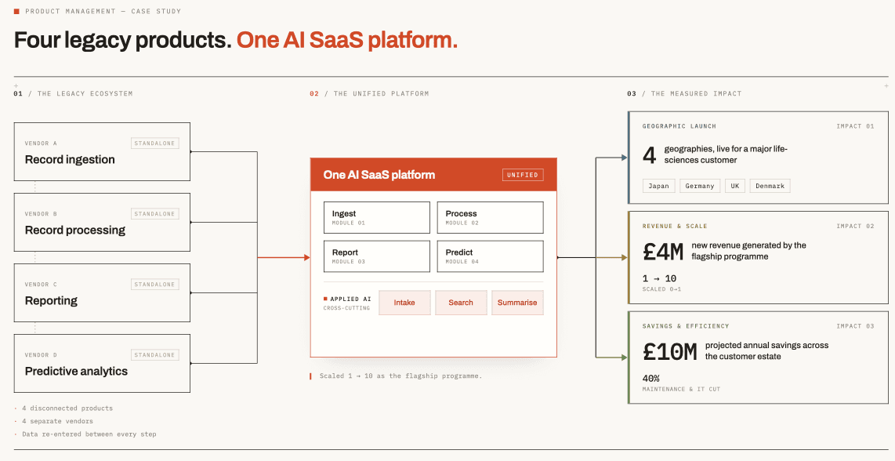Click the 'SCALED 0→1' caption
The image size is (895, 461).
tap(661, 289)
